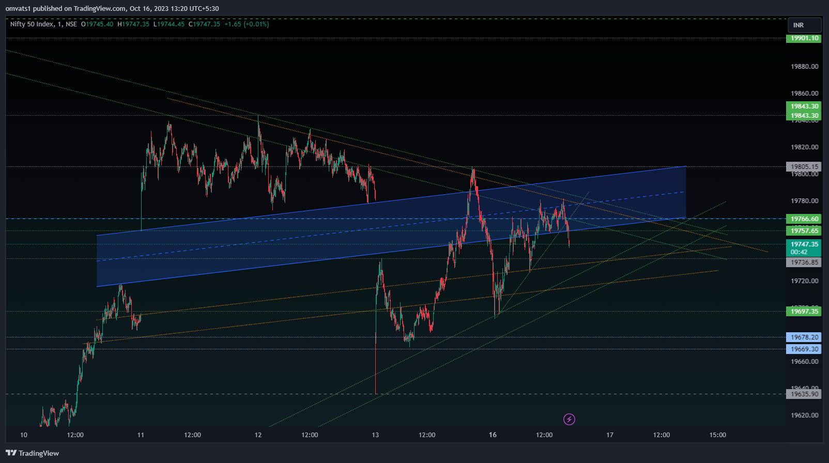The image size is (829, 463).
Task: Click the Nifty 50 Index symbol title
Action: tap(31, 24)
